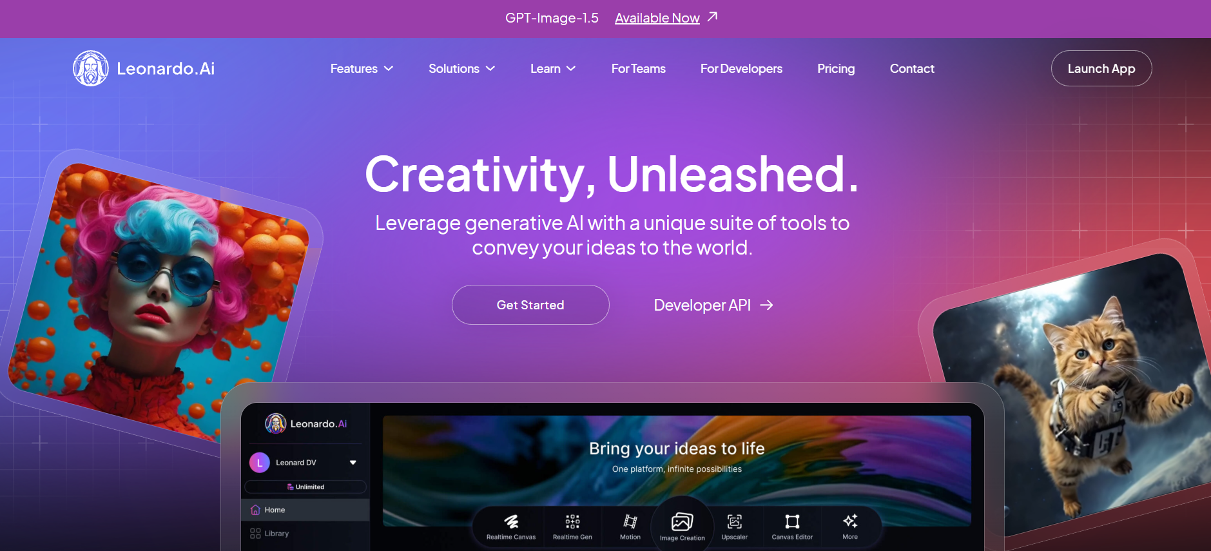The image size is (1211, 551).
Task: Expand the Leonard DV account dropdown
Action: click(353, 463)
